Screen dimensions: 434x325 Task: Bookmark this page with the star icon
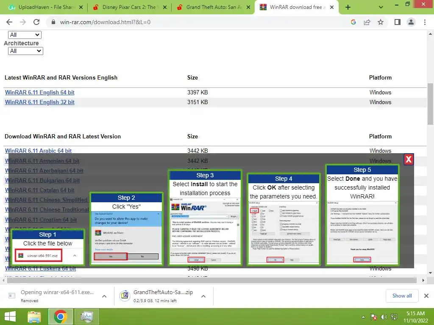[x=381, y=22]
